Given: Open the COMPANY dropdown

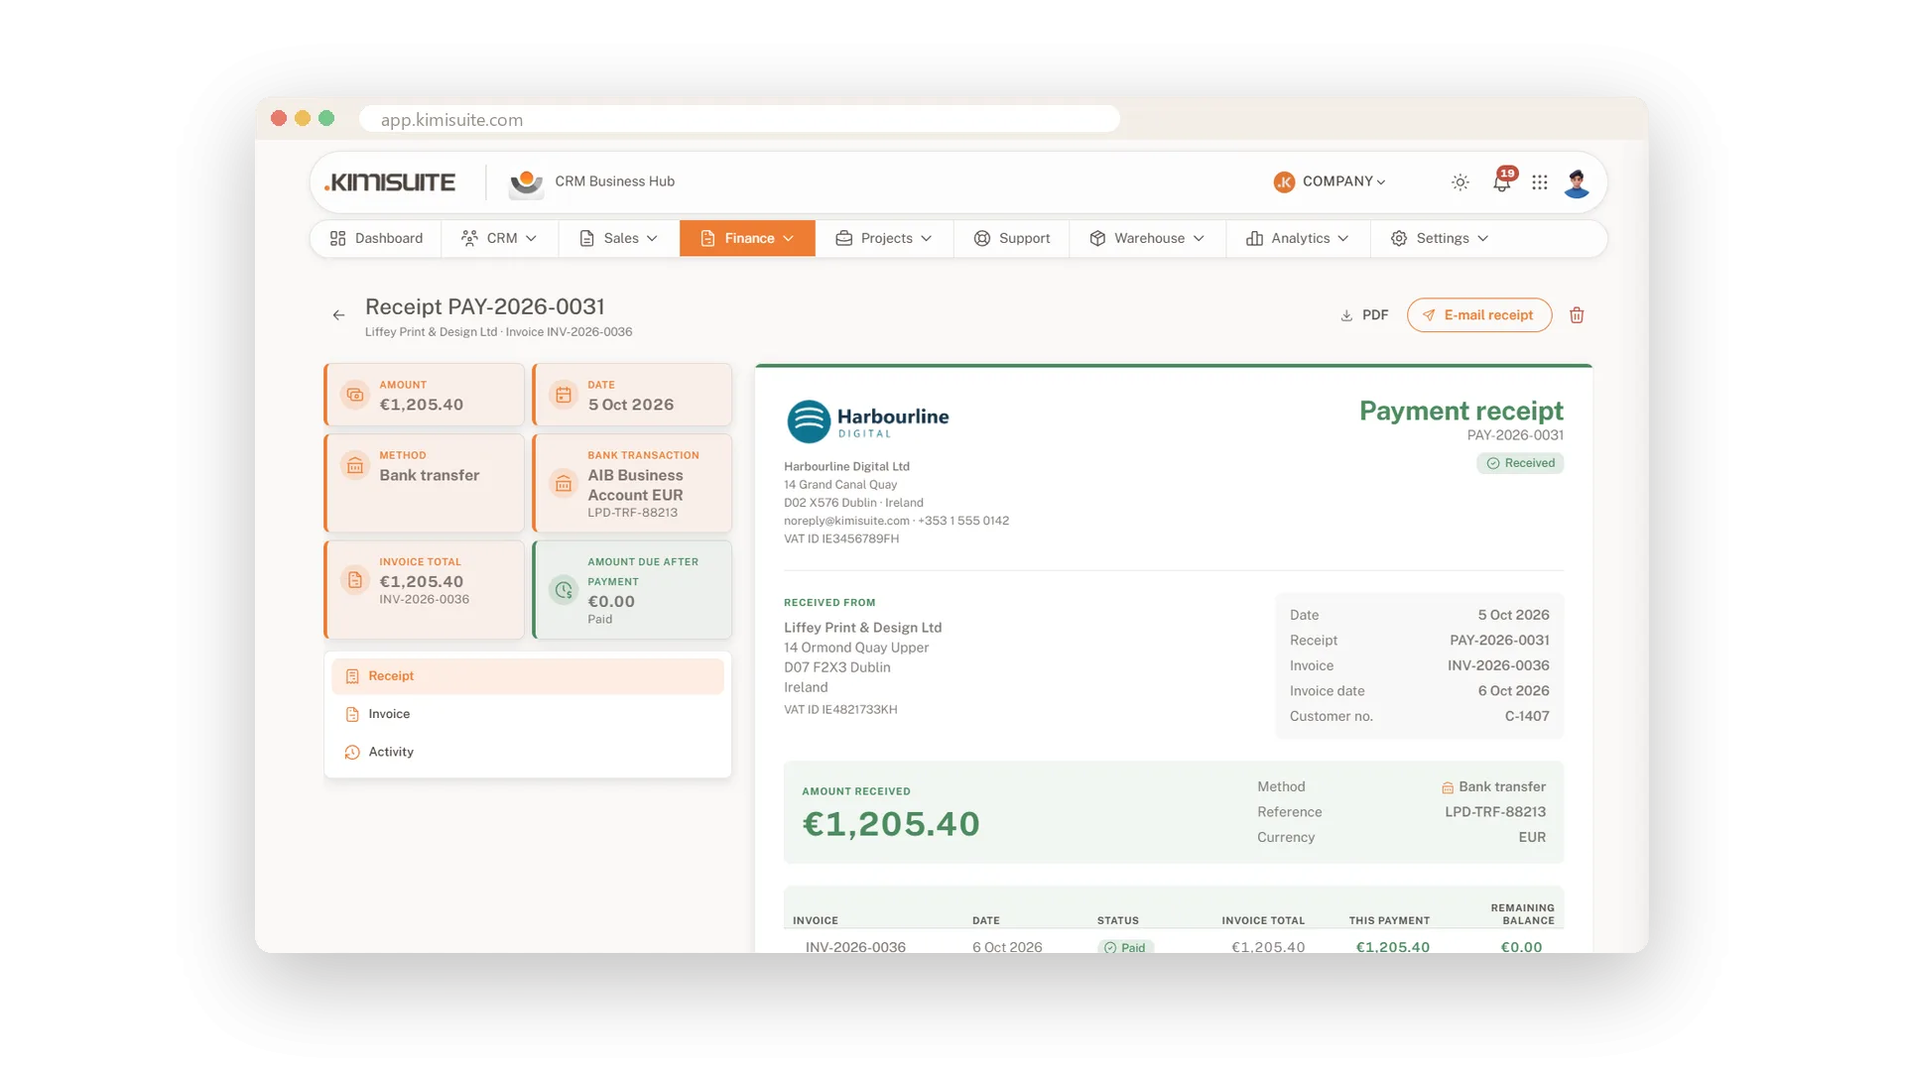Looking at the screenshot, I should 1330,181.
